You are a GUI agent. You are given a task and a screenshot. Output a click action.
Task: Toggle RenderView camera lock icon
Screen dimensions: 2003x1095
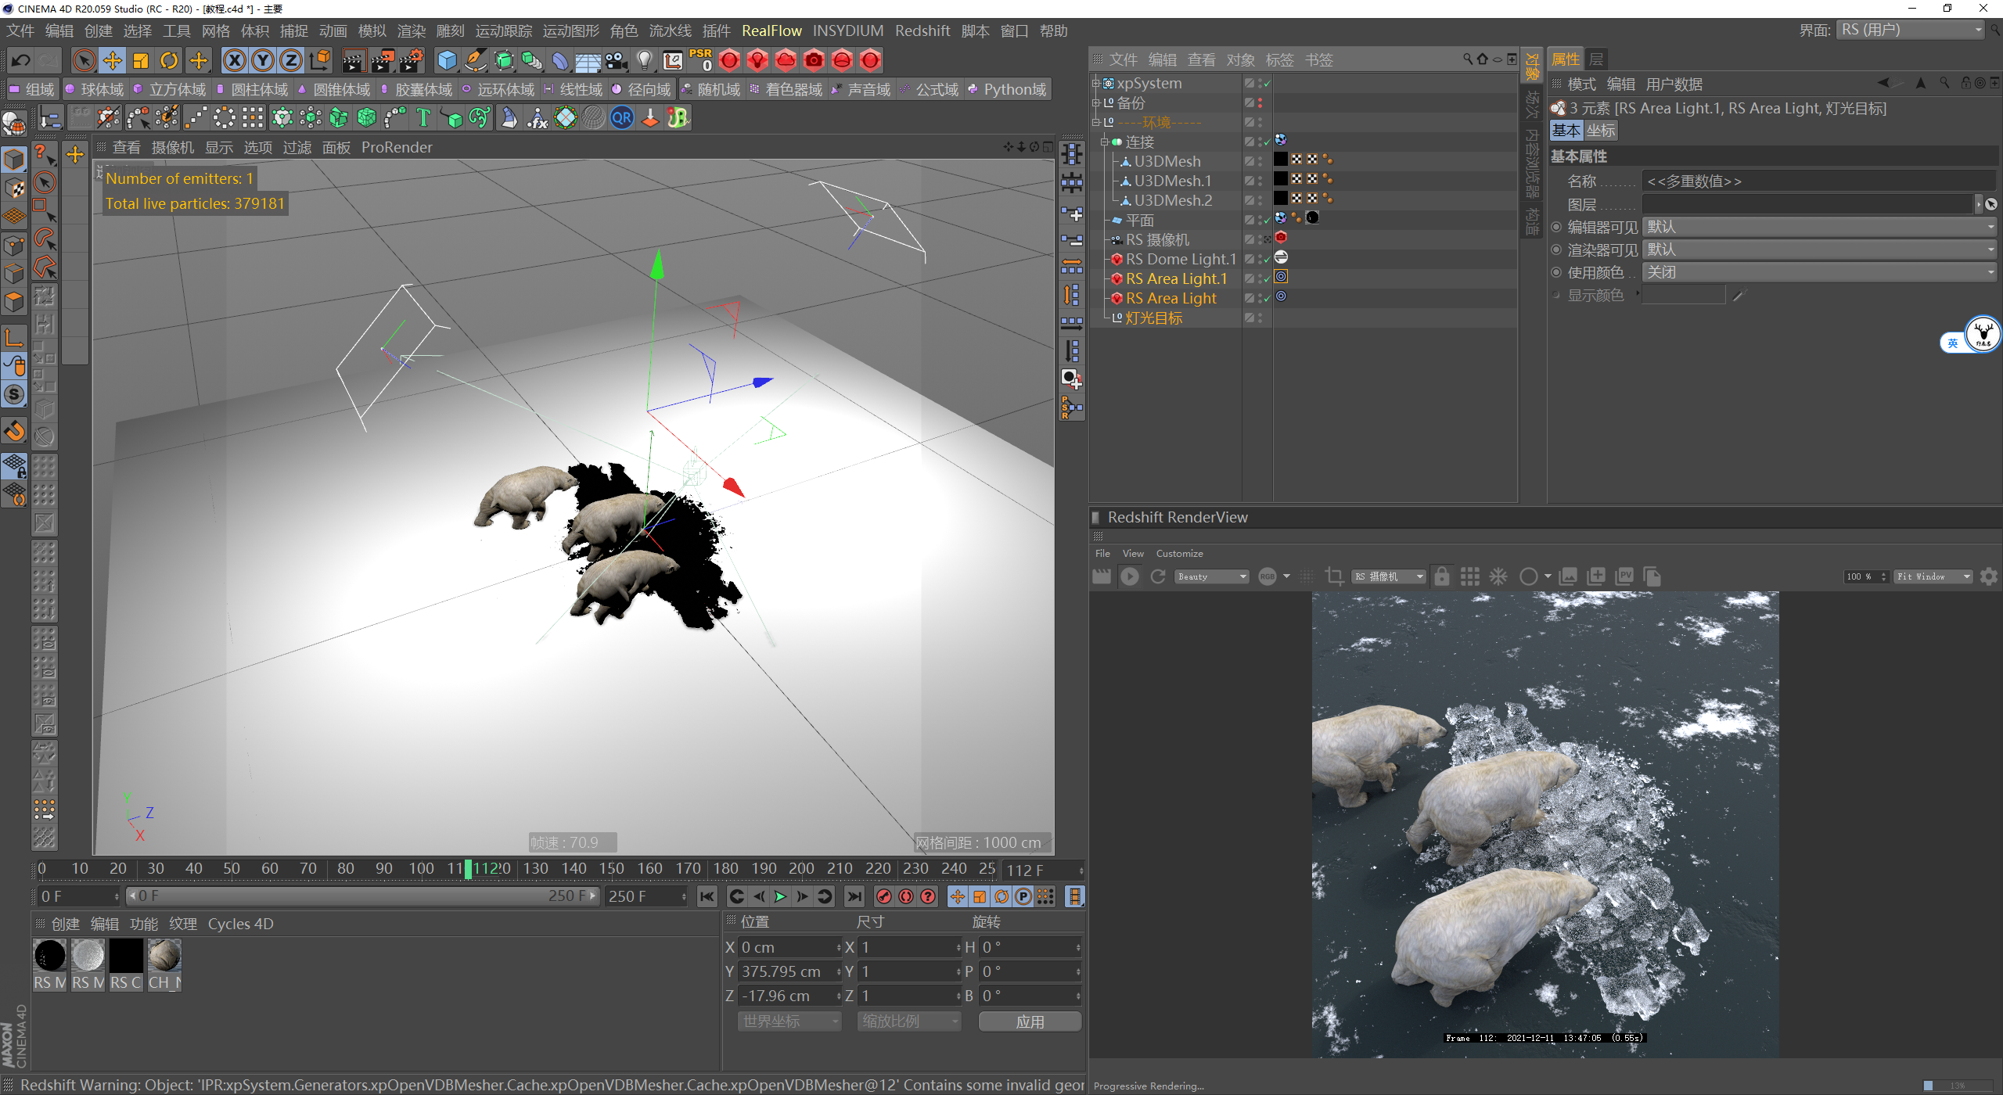pos(1441,577)
